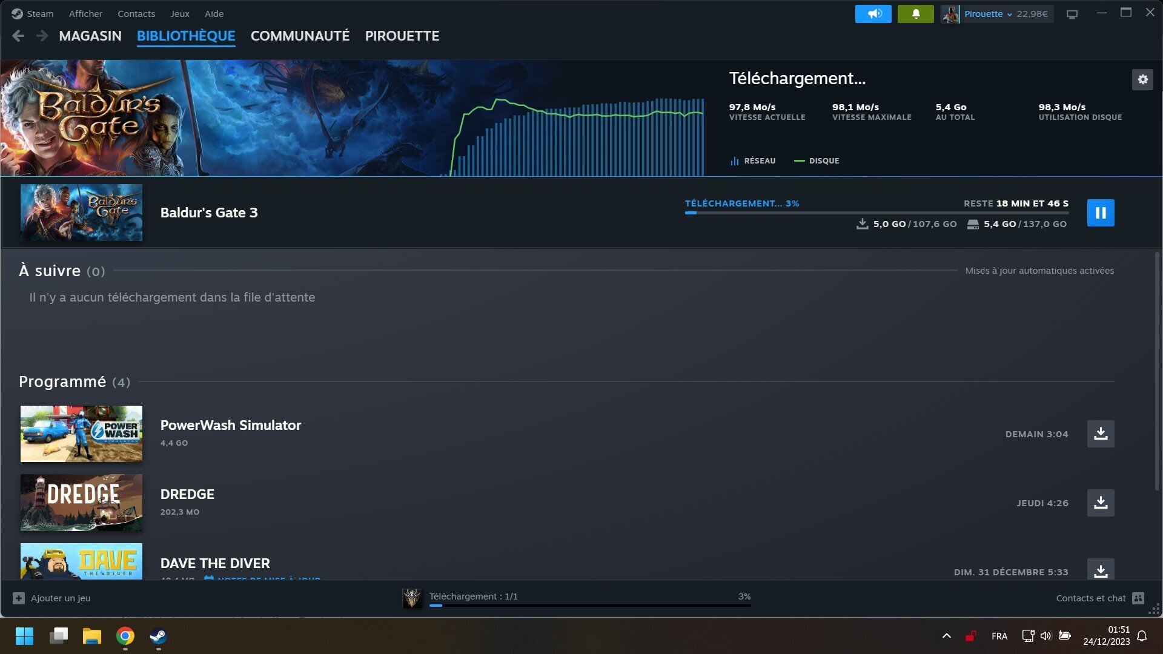Click the DISQUE graph legend

click(817, 161)
